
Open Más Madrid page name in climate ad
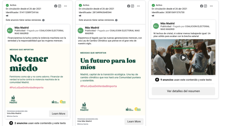pyautogui.click(x=92, y=27)
